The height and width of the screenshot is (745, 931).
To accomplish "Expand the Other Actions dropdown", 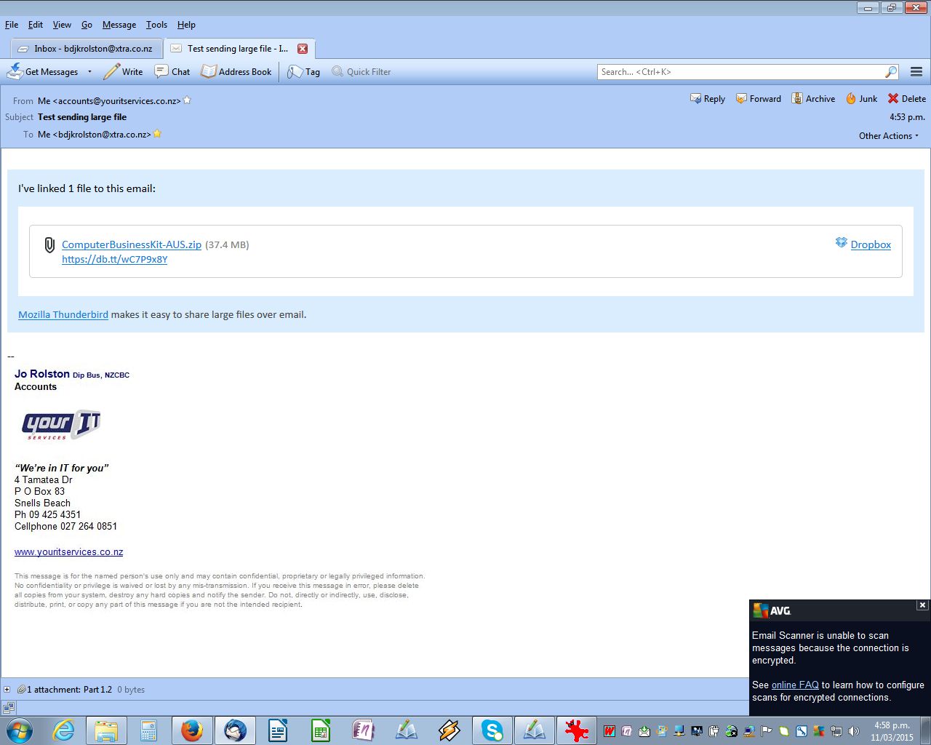I will point(889,136).
